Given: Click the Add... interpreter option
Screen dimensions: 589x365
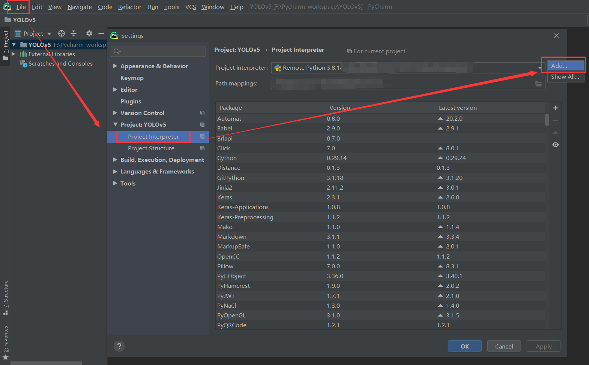Looking at the screenshot, I should [565, 66].
